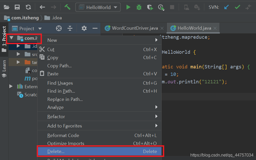Start debugging with the bug icon
256x160 pixels.
139,7
